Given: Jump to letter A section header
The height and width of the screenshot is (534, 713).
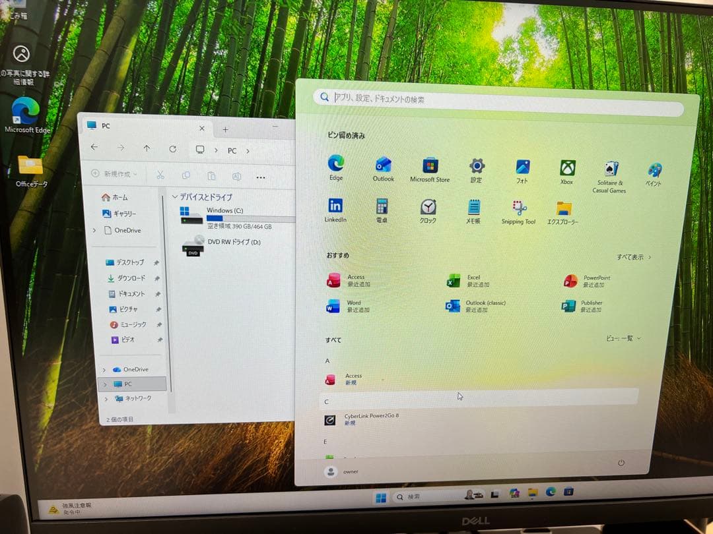Looking at the screenshot, I should coord(327,361).
